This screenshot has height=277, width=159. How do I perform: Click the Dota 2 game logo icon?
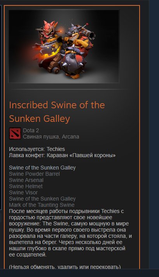click(x=15, y=133)
